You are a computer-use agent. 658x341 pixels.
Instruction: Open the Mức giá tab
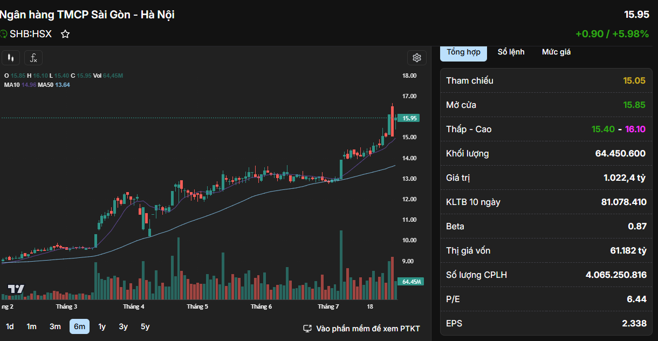556,52
